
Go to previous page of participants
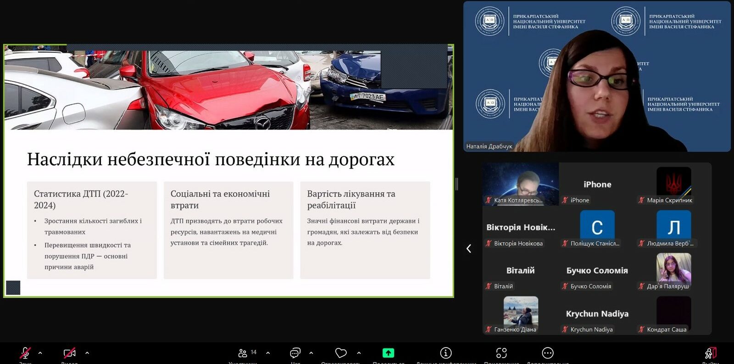[469, 248]
